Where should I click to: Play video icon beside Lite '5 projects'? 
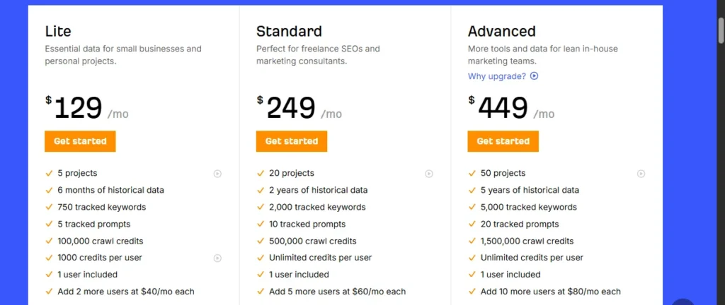click(218, 174)
